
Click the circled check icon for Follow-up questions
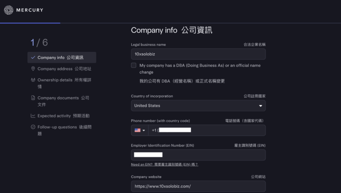(x=33, y=127)
